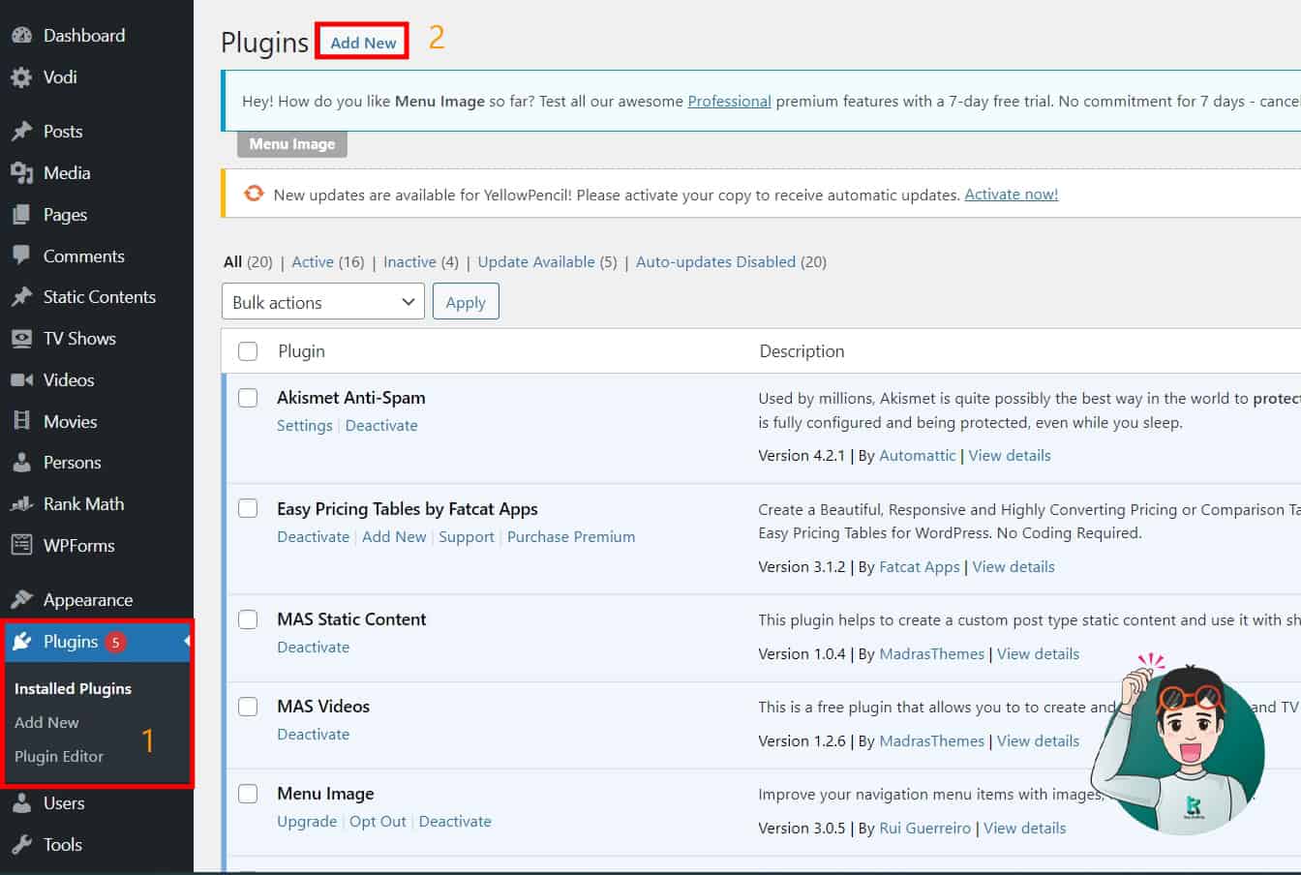This screenshot has height=875, width=1301.
Task: Select the MAS Static Content checkbox
Action: coord(248,619)
